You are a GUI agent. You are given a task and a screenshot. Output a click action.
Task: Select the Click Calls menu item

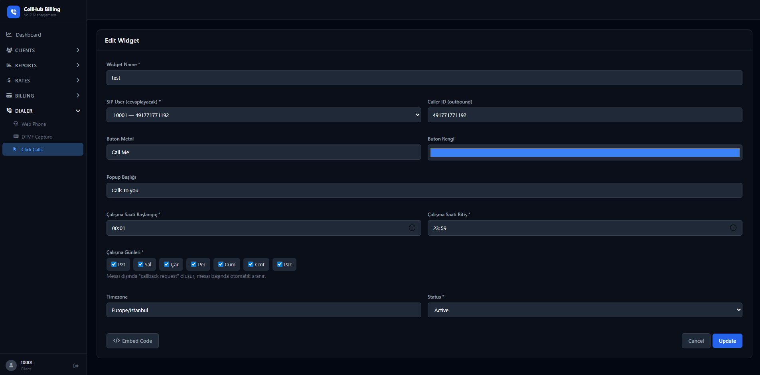coord(43,149)
